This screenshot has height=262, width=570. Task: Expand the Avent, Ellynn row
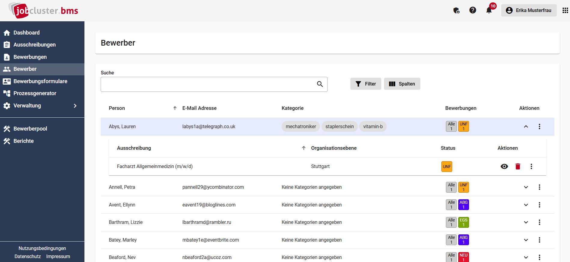(526, 205)
